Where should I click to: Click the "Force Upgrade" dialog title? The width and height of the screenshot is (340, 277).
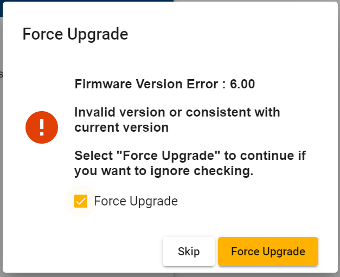coord(75,34)
